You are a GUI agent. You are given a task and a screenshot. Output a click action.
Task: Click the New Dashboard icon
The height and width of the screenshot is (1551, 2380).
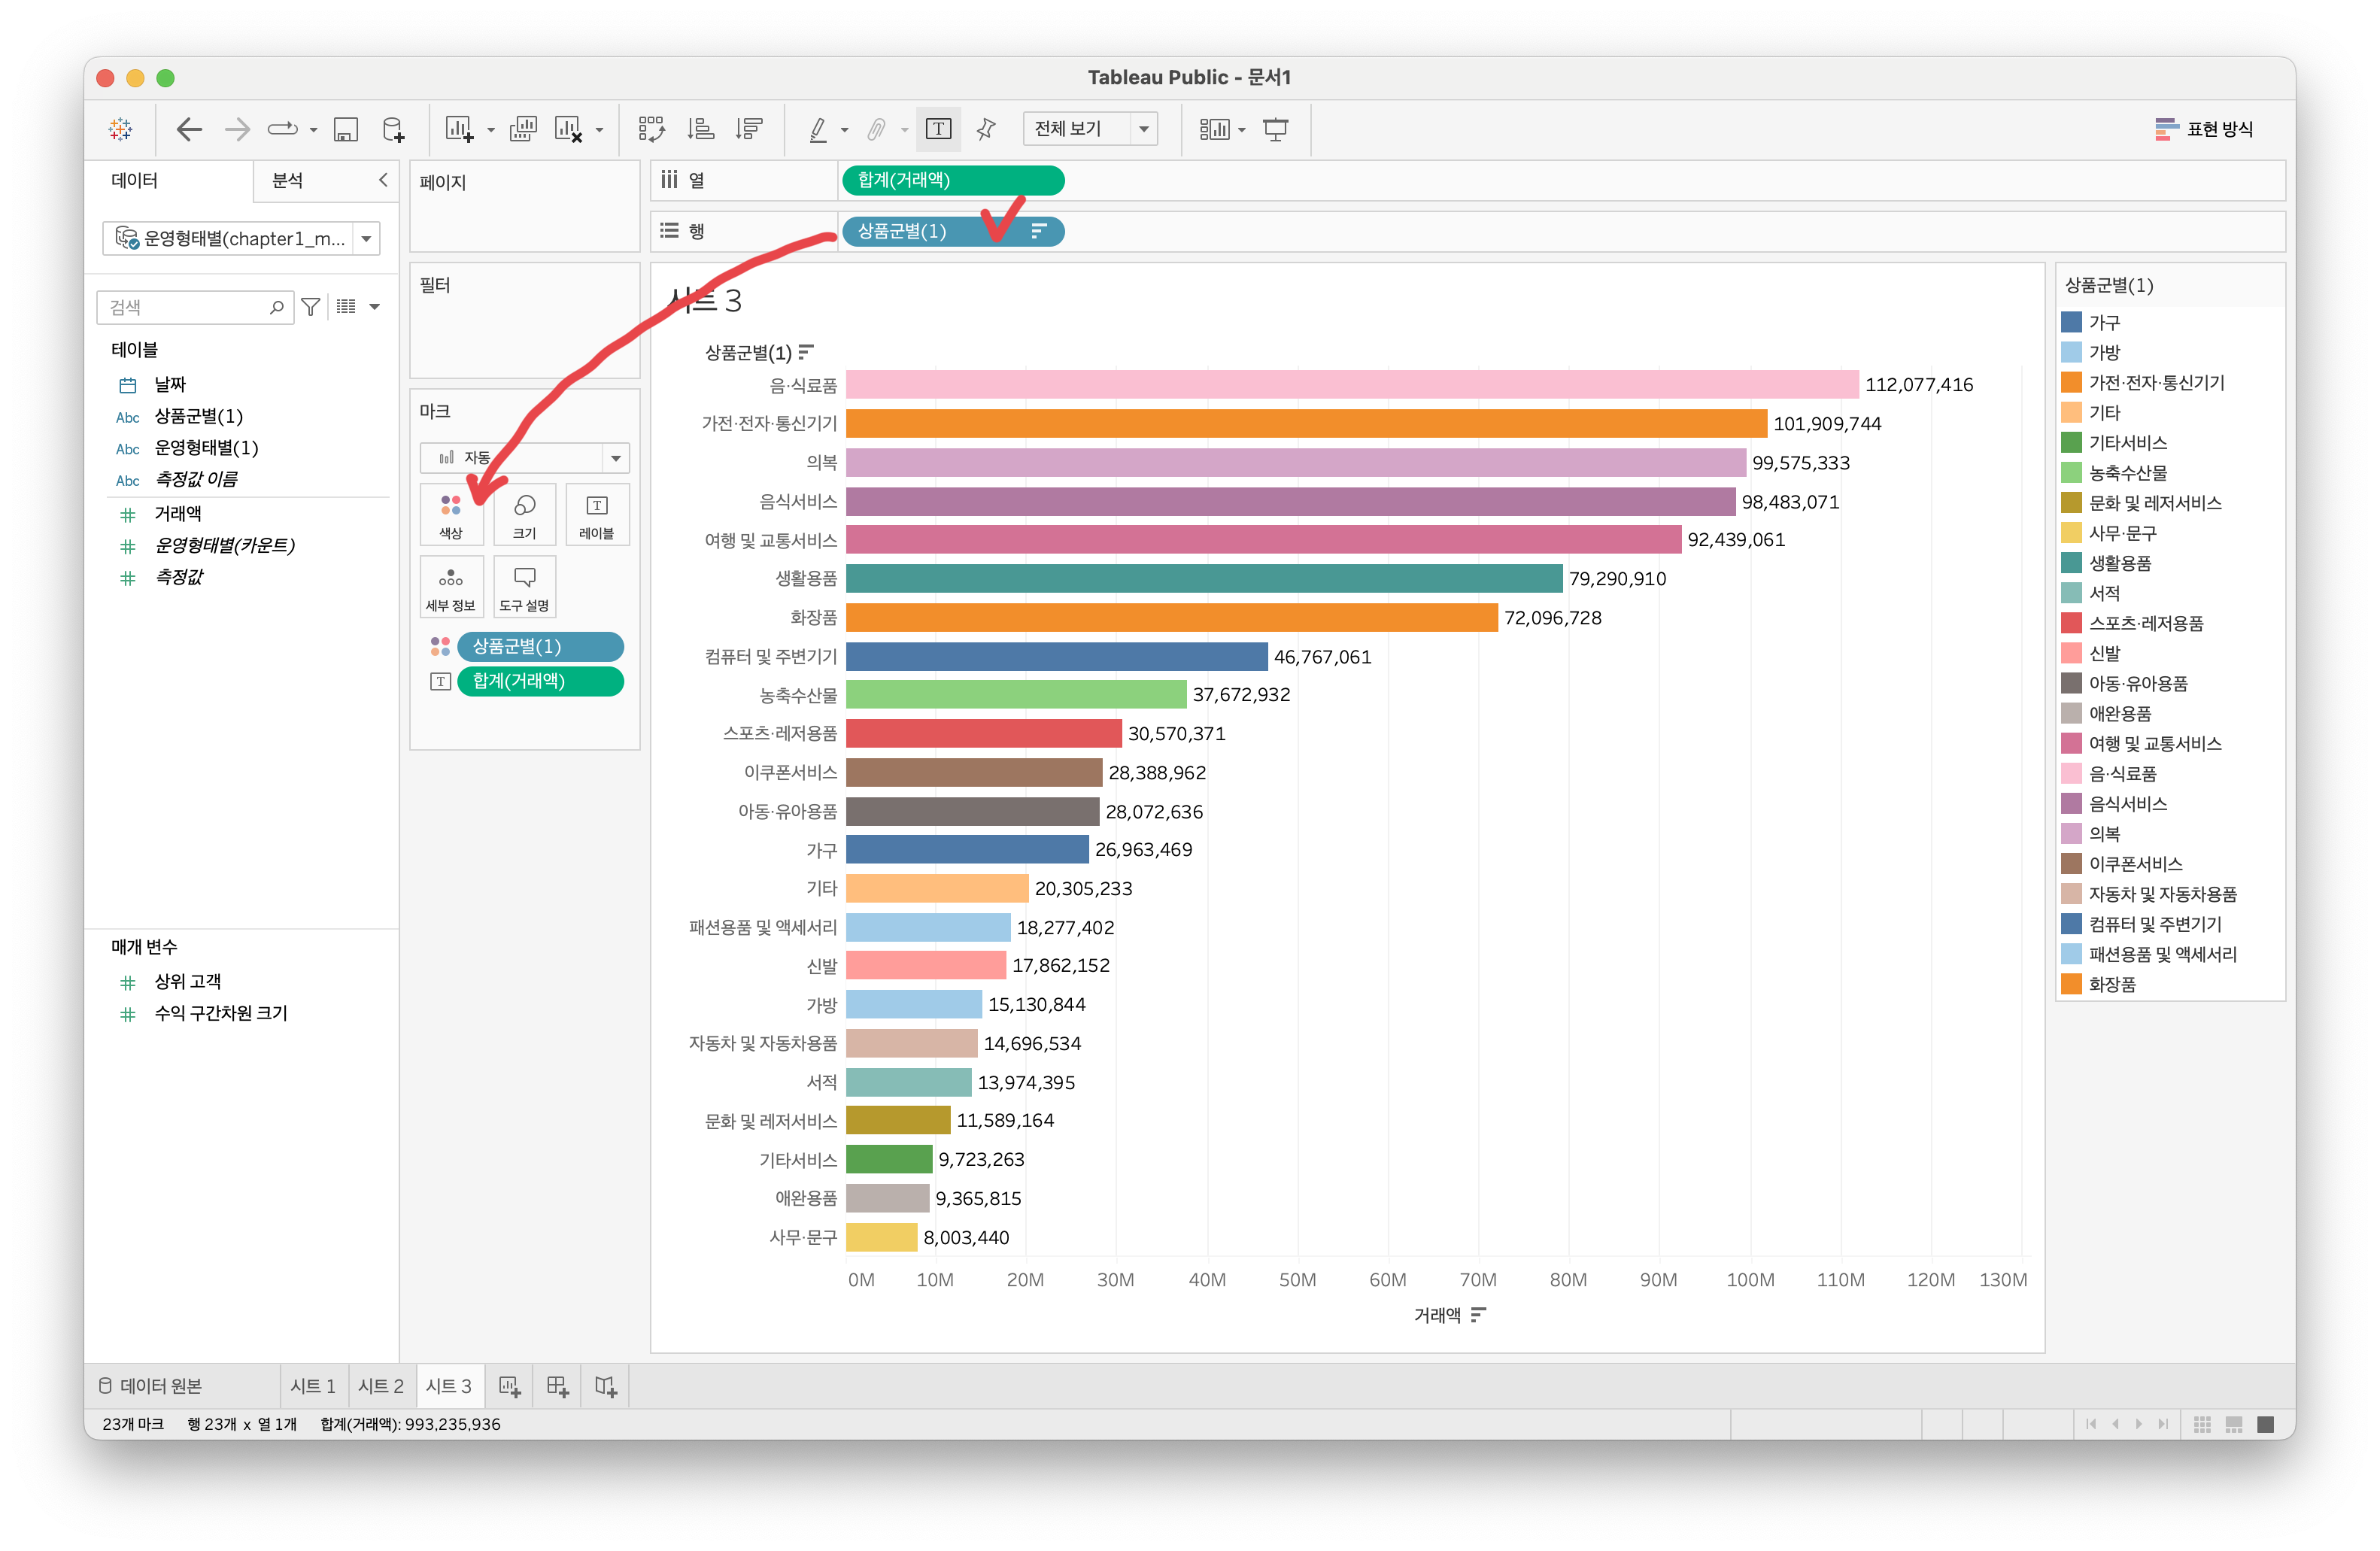click(558, 1386)
